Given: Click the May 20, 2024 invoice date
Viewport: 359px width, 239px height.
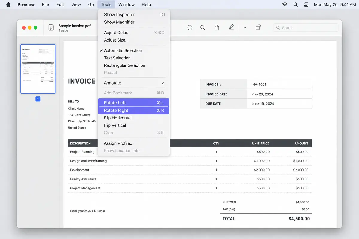Looking at the screenshot, I should click(x=262, y=94).
